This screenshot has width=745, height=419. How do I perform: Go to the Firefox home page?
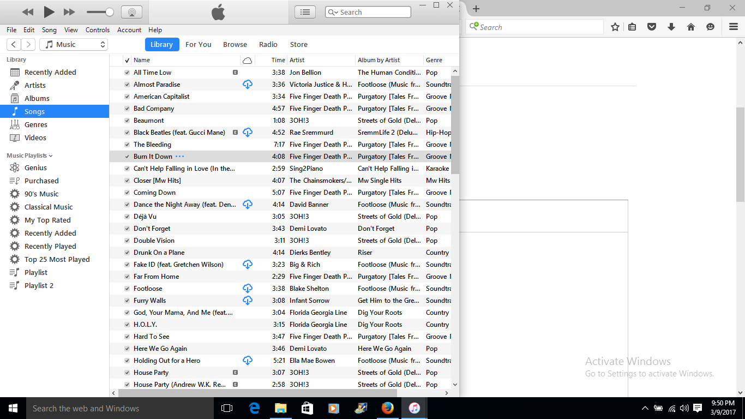point(691,27)
